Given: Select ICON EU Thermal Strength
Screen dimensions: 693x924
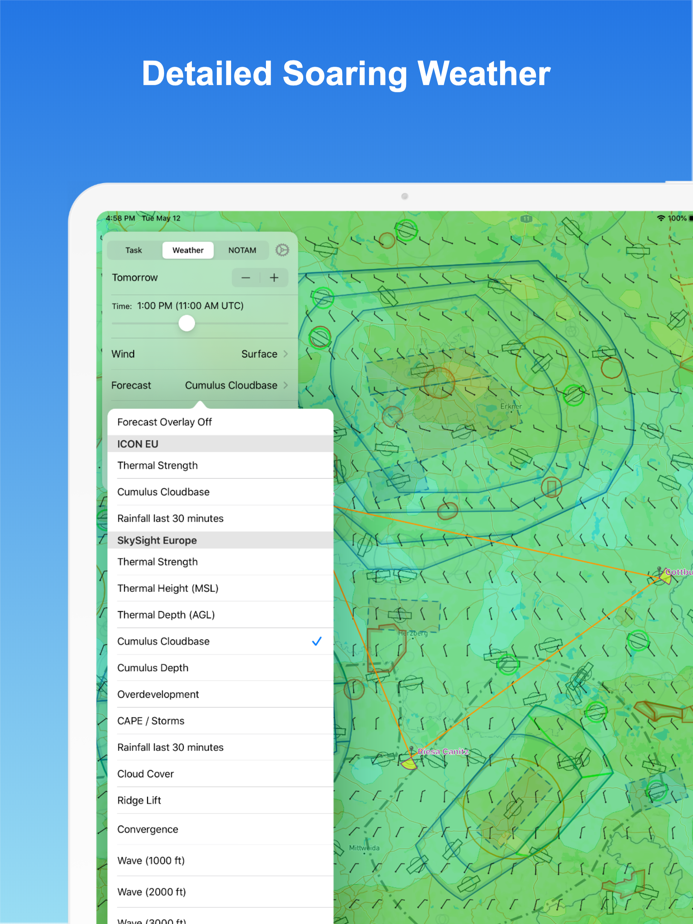Looking at the screenshot, I should [x=158, y=465].
